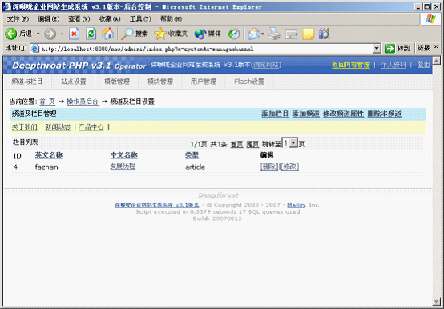This screenshot has height=309, width=444.
Task: Sort by the 英文名称 column header
Action: point(49,155)
